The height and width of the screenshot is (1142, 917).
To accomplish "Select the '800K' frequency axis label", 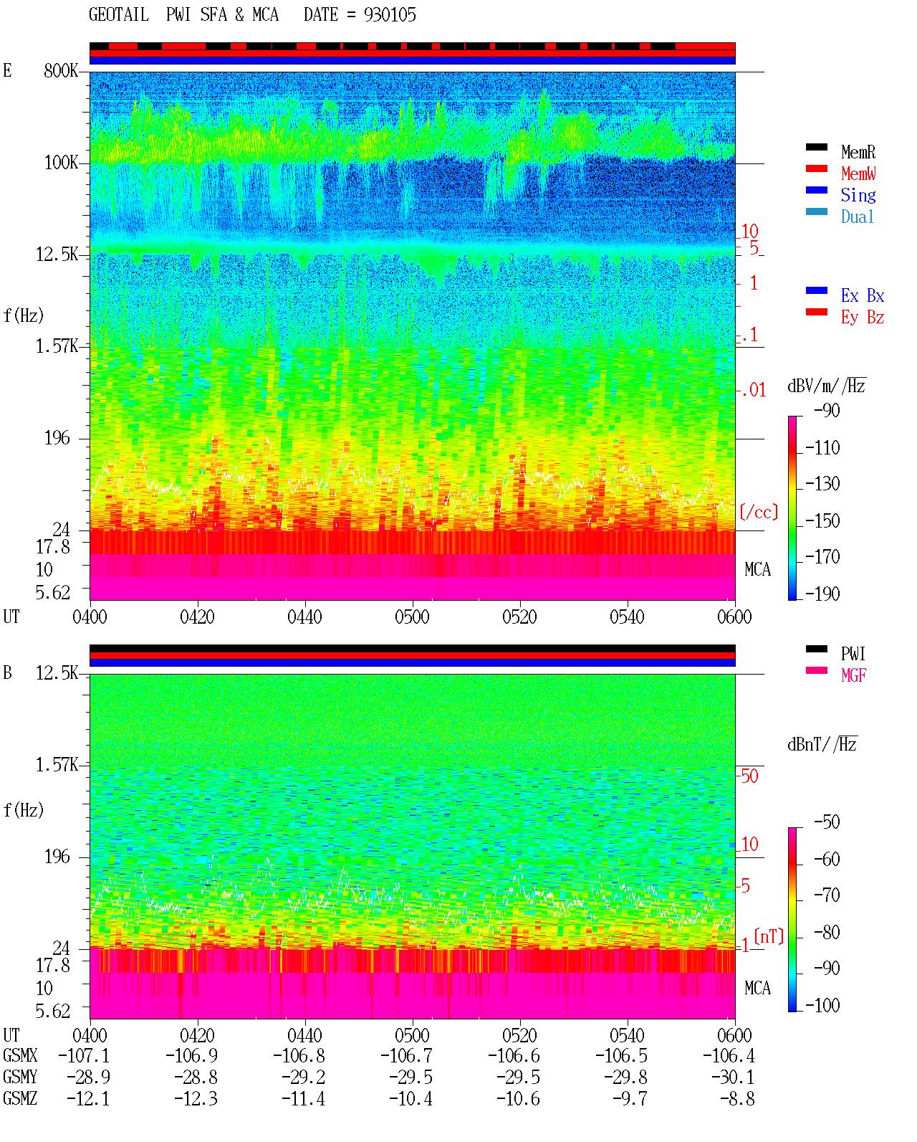I will [x=61, y=71].
